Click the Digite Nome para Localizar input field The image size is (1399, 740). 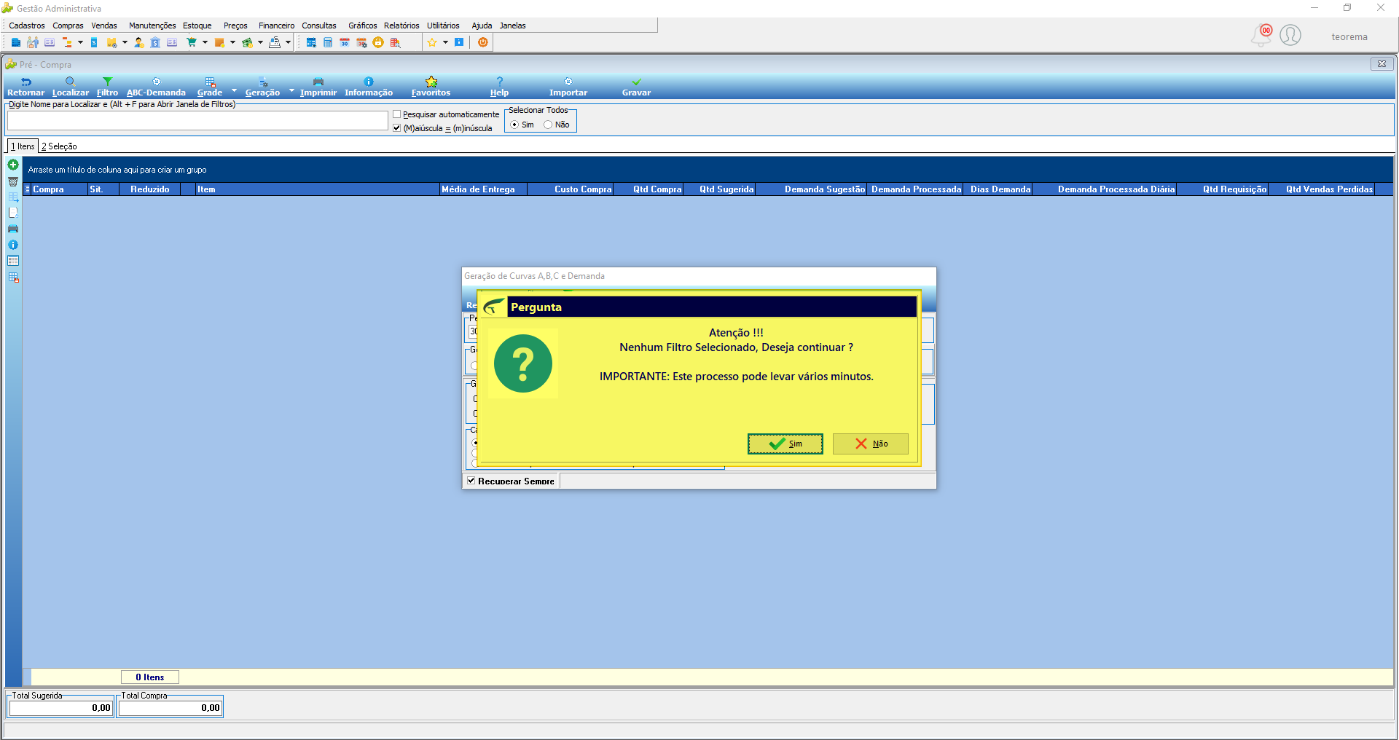tap(197, 121)
